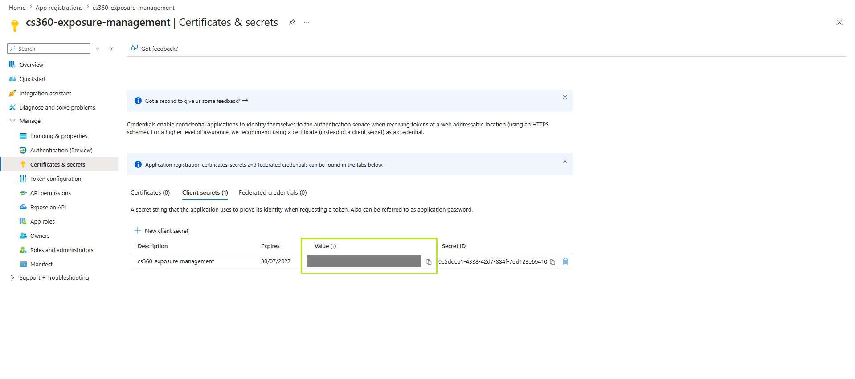Pin the Certificates & secrets blade
Image resolution: width=855 pixels, height=379 pixels.
point(292,22)
